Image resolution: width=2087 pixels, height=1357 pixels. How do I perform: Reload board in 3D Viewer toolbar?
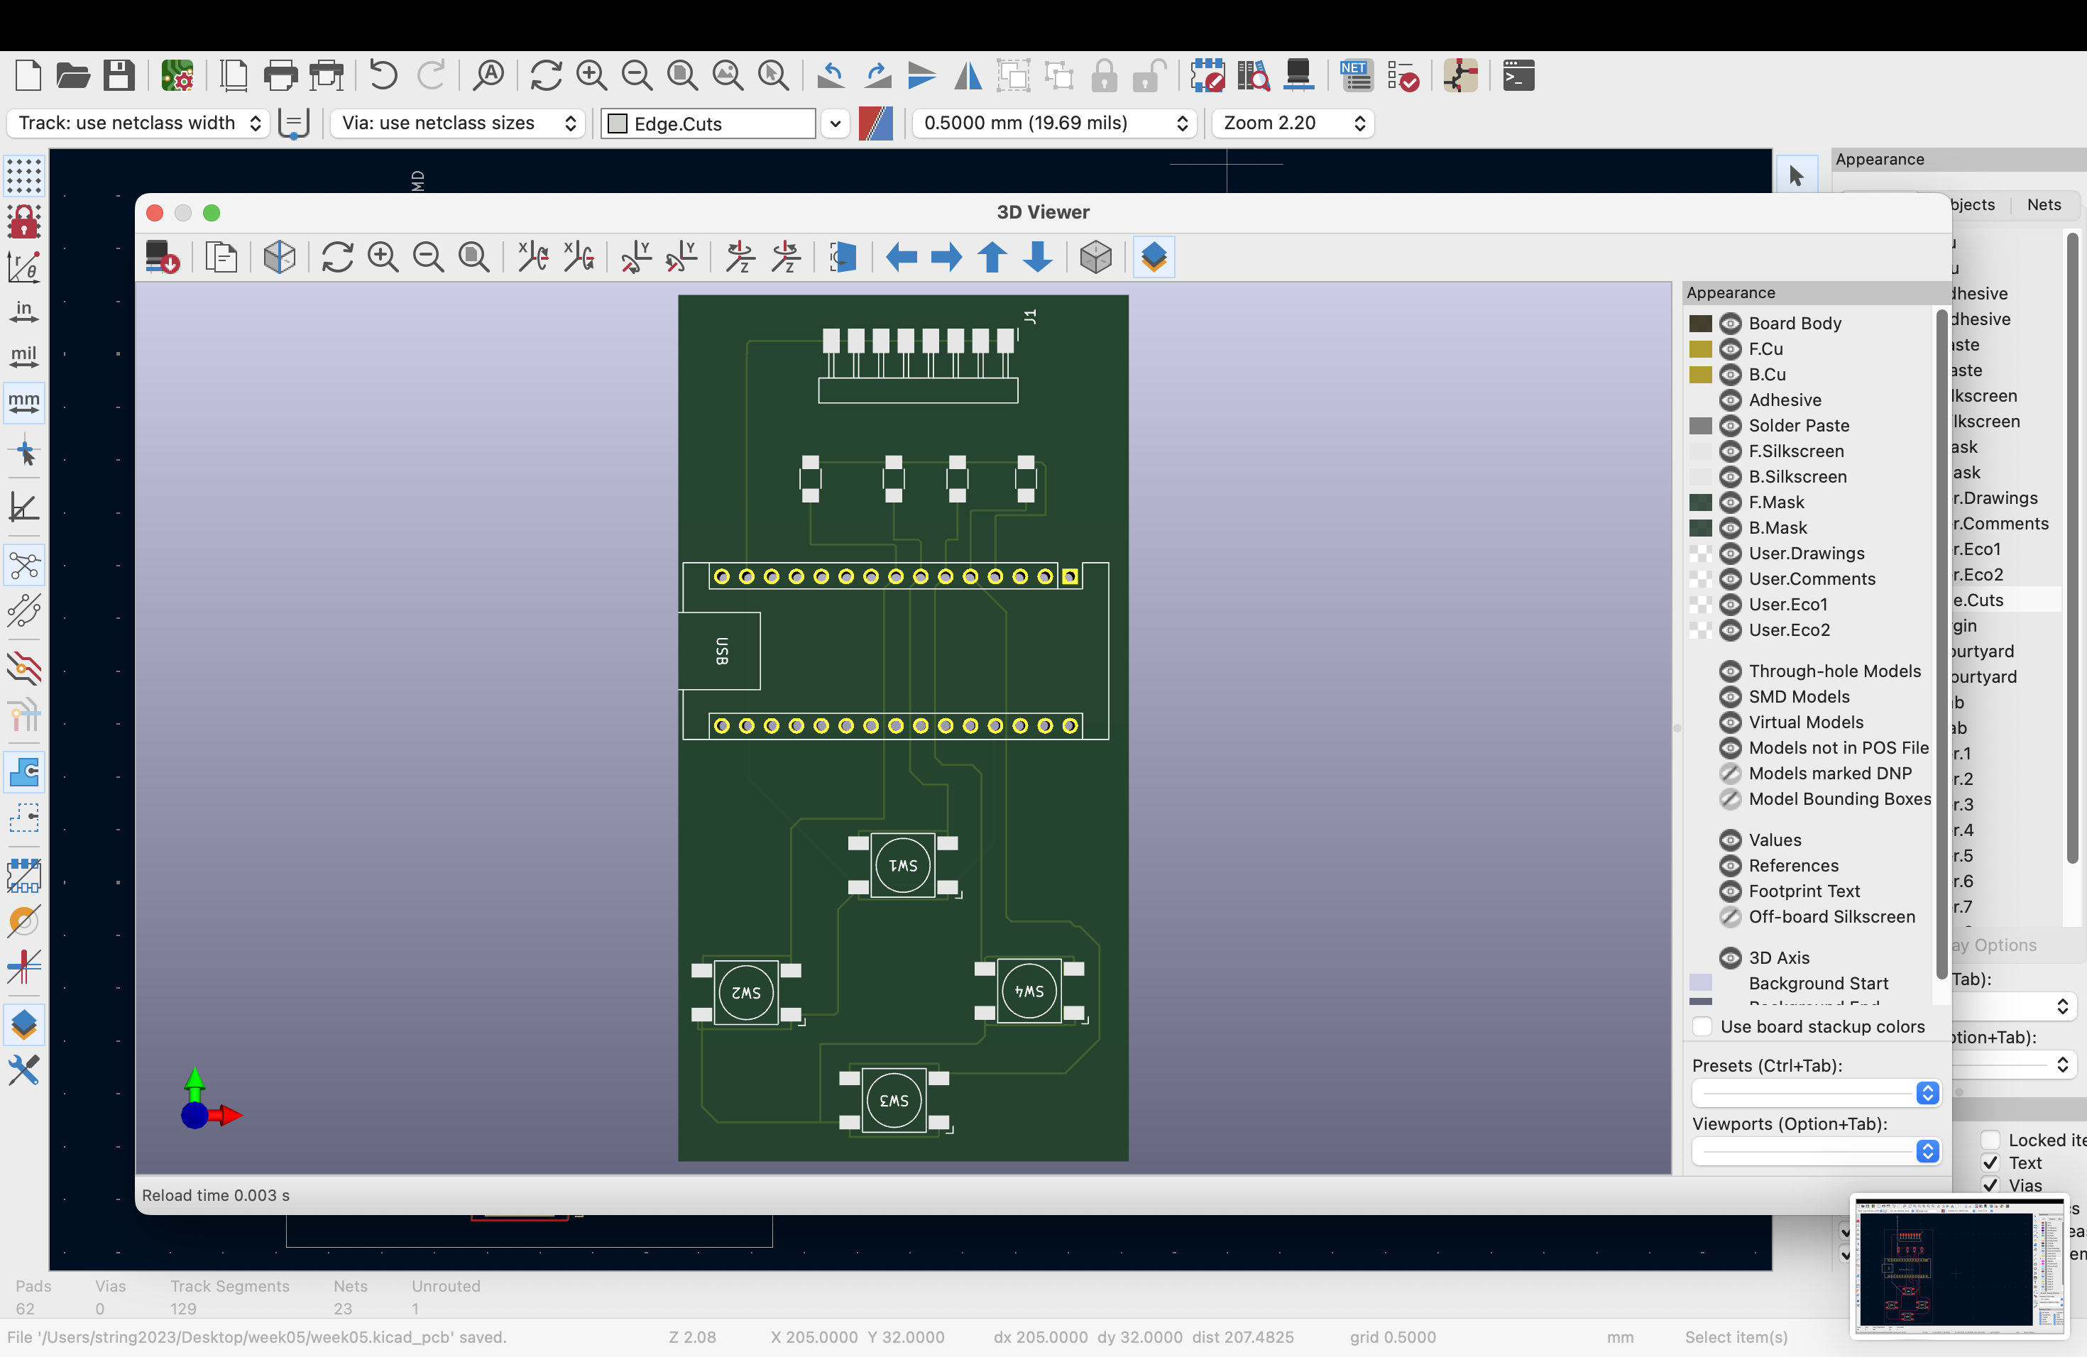(338, 257)
